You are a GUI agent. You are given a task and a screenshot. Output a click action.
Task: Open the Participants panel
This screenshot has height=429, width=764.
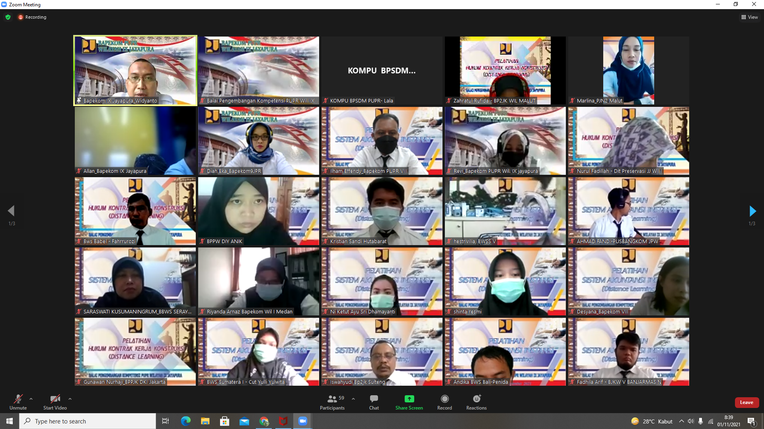(332, 402)
